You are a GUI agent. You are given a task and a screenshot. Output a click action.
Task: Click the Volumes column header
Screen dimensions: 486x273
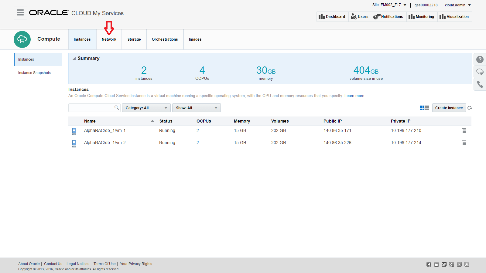(x=280, y=121)
